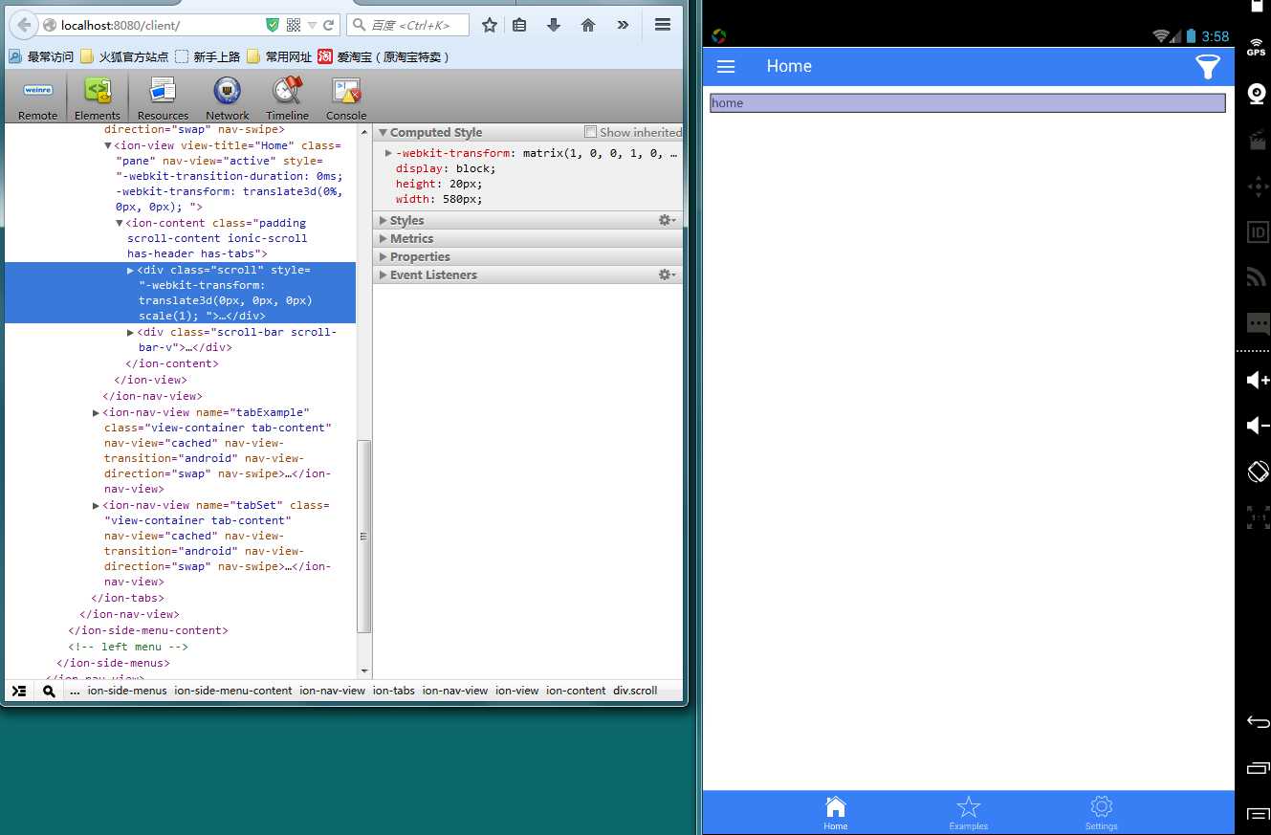The width and height of the screenshot is (1271, 835).
Task: Switch to the Home tab in app
Action: (836, 813)
